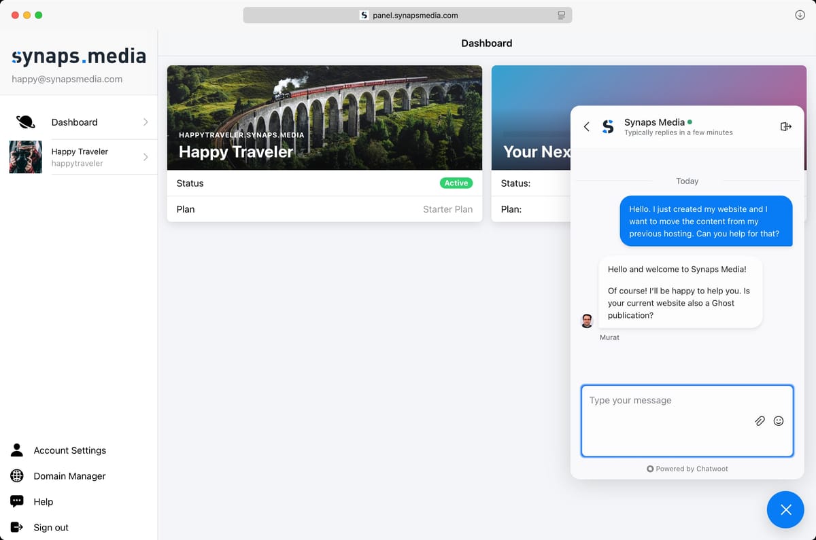This screenshot has width=816, height=540.
Task: Open Happy Traveler in sidebar
Action: [x=80, y=157]
